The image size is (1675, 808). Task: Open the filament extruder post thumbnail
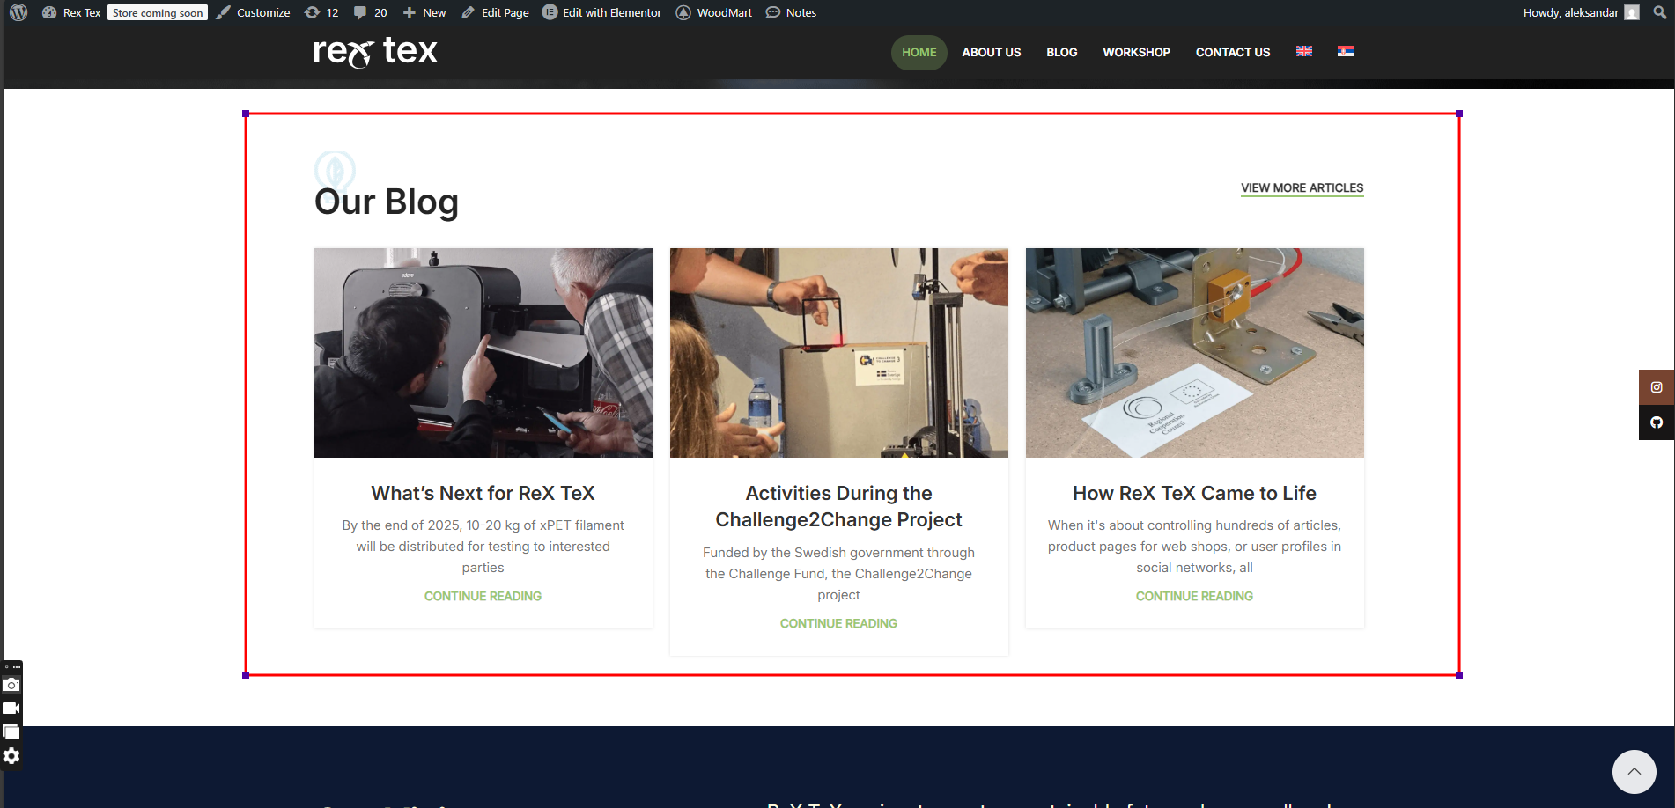pos(1195,353)
